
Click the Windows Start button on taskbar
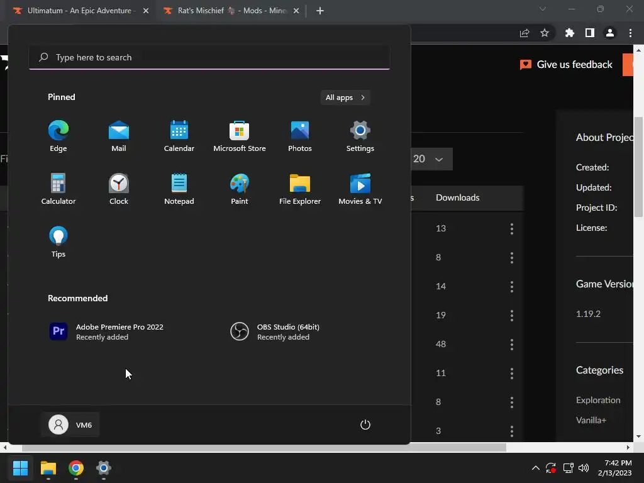click(20, 468)
